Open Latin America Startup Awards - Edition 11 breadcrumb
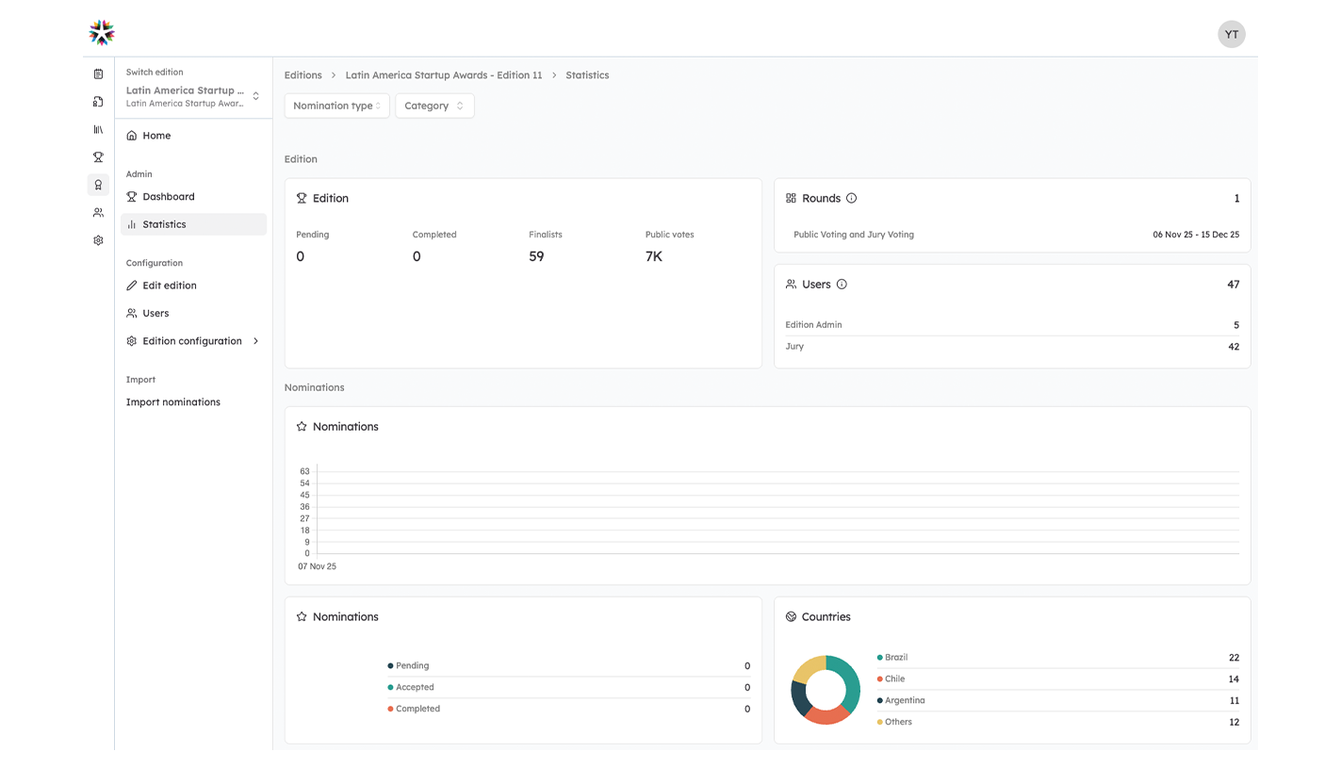Screen dimensions: 1341x768 click(444, 75)
